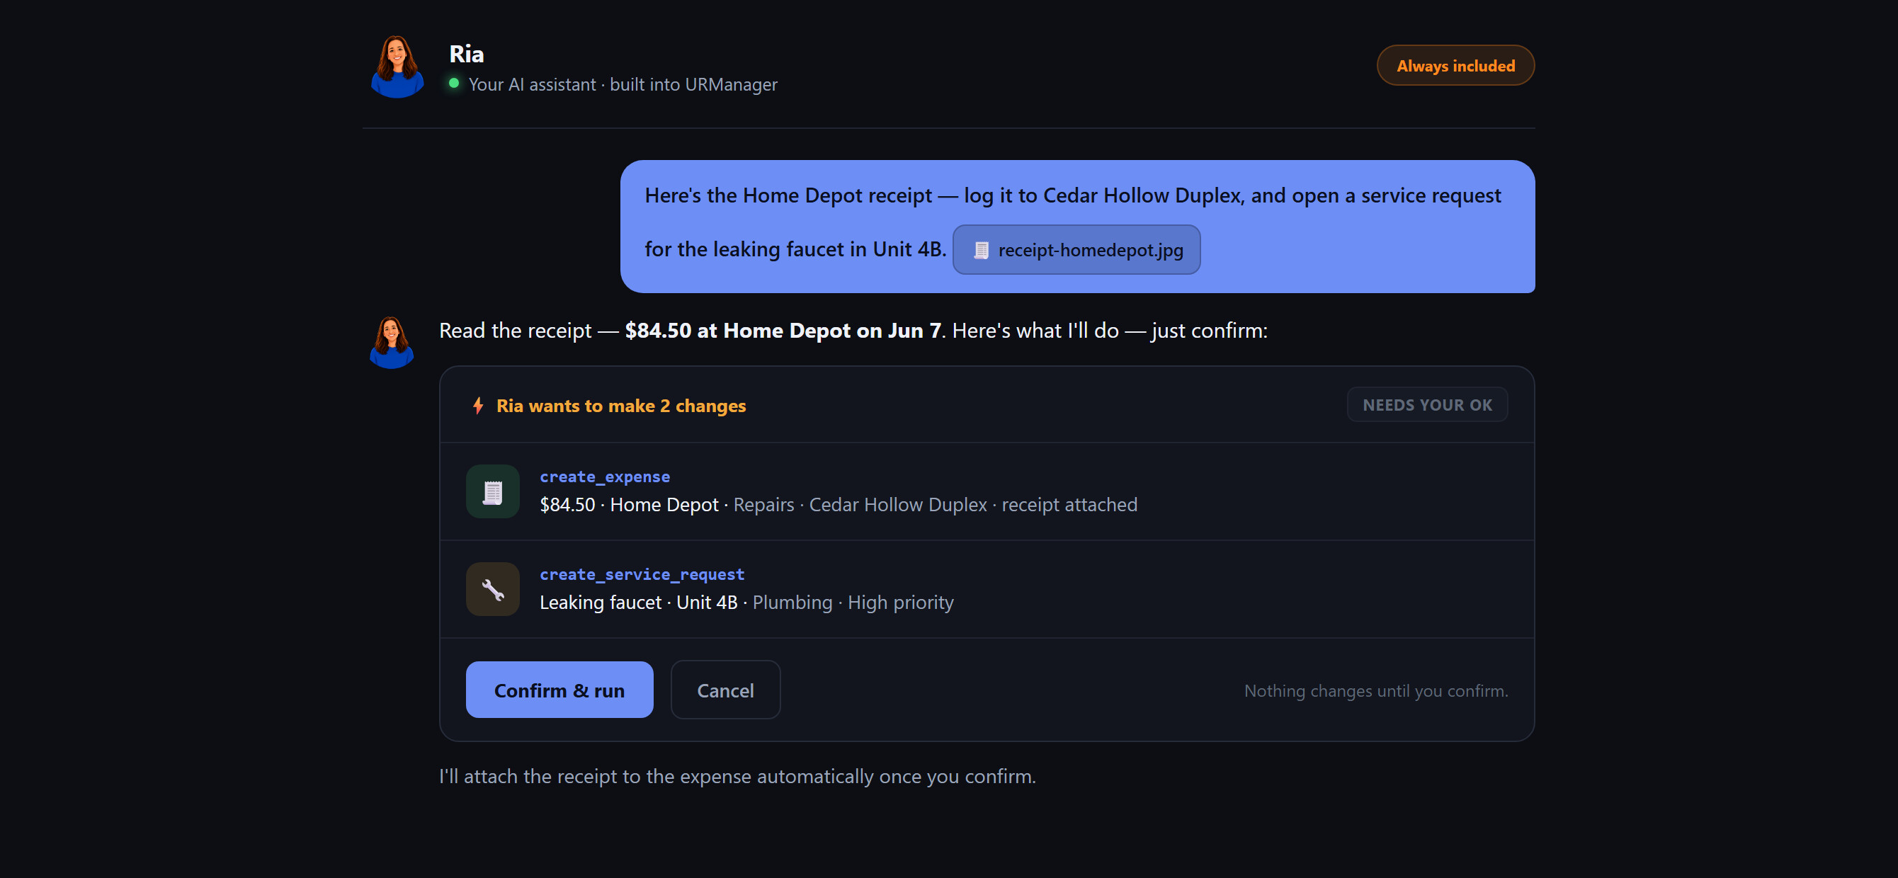Click Ria's small avatar beside the reply

[391, 343]
